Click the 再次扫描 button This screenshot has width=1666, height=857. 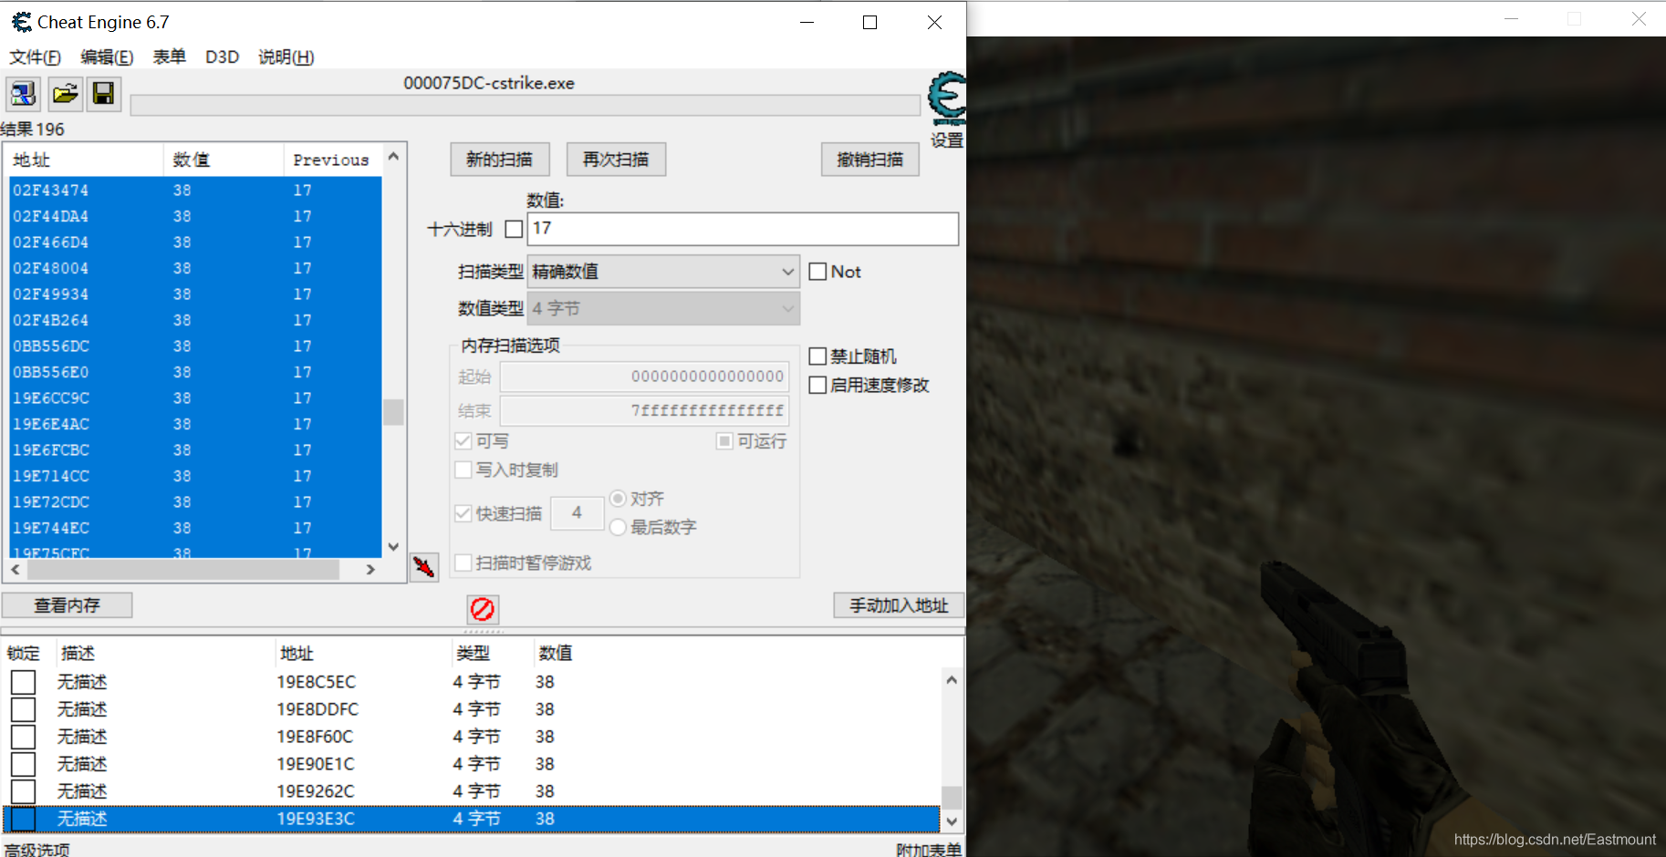pyautogui.click(x=616, y=160)
